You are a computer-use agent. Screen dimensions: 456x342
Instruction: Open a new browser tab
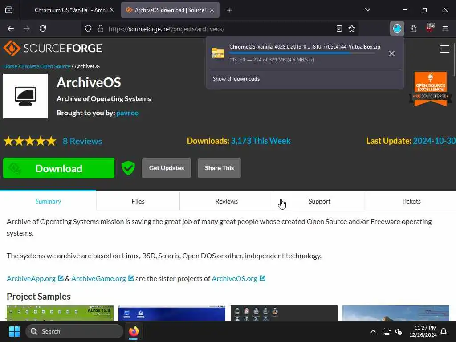point(229,10)
